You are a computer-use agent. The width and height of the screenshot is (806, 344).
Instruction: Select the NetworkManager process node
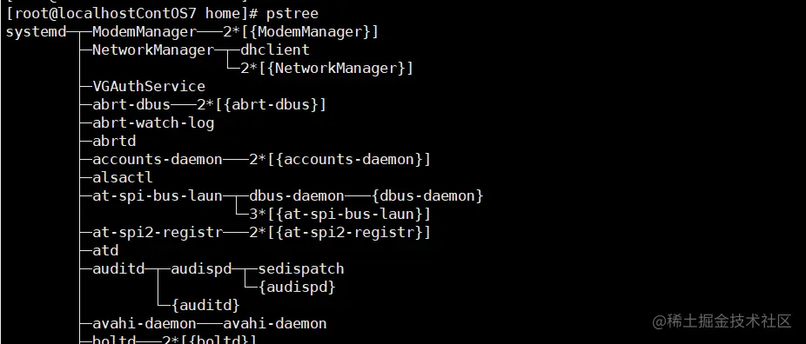153,50
